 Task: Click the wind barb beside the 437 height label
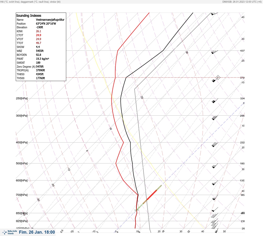click(215, 52)
